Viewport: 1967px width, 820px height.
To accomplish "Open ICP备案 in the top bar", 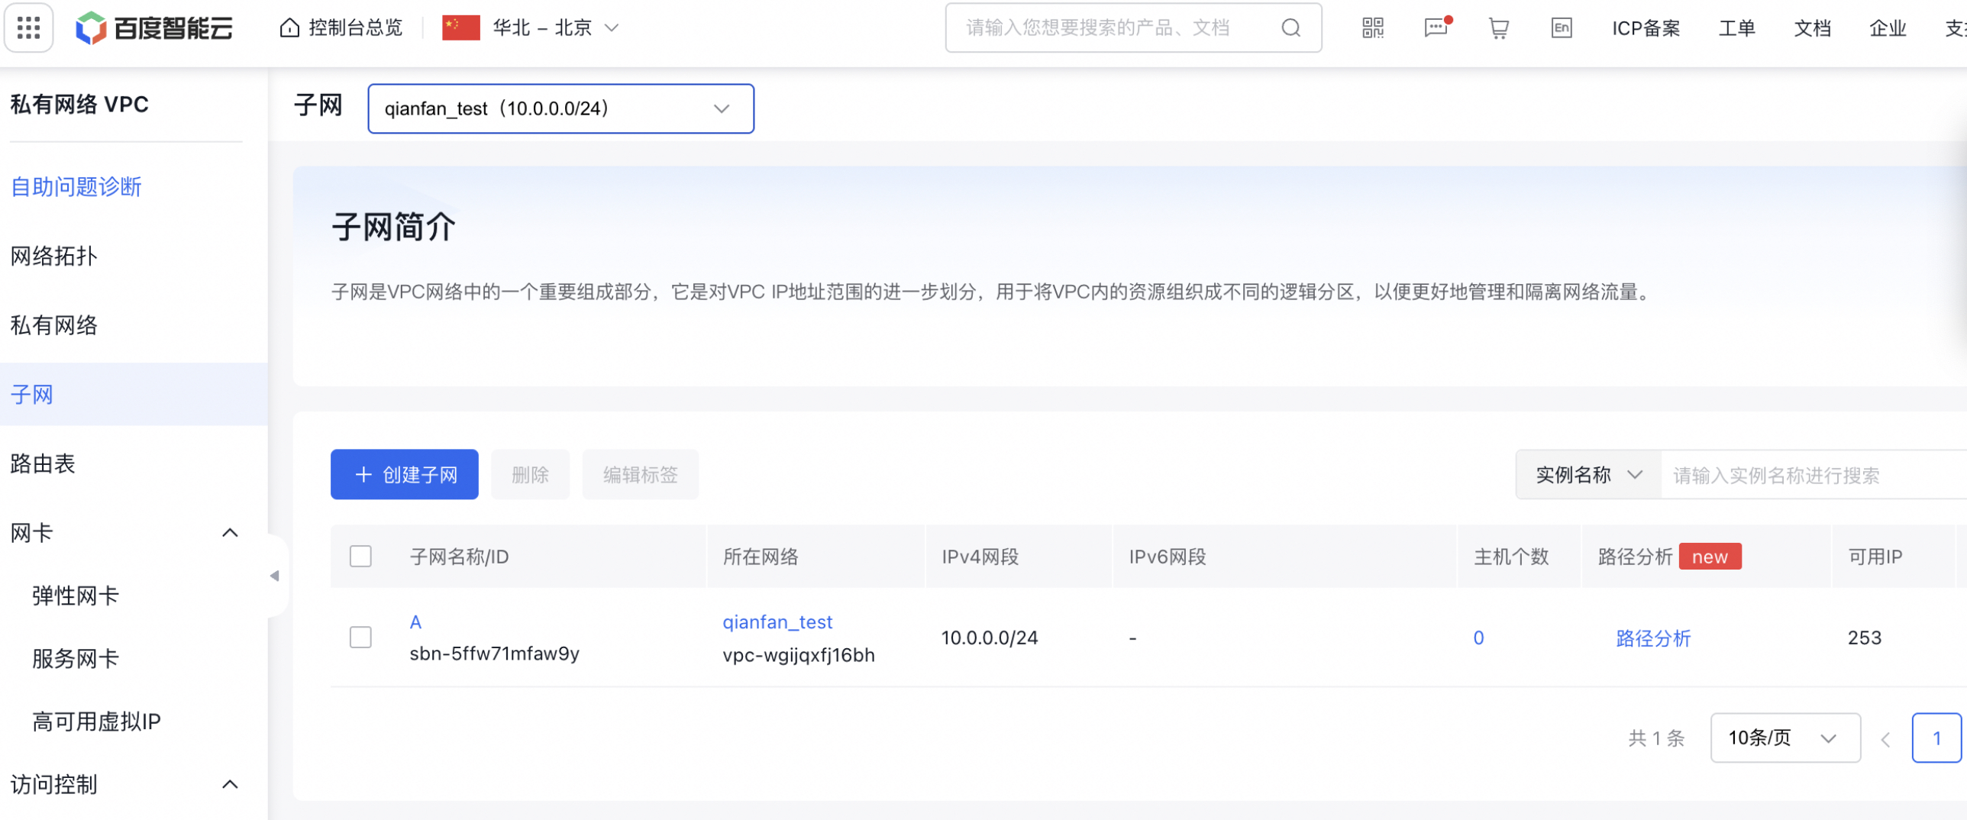I will point(1646,28).
